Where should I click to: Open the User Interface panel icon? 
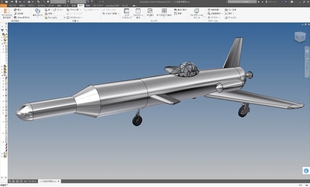(x=127, y=13)
